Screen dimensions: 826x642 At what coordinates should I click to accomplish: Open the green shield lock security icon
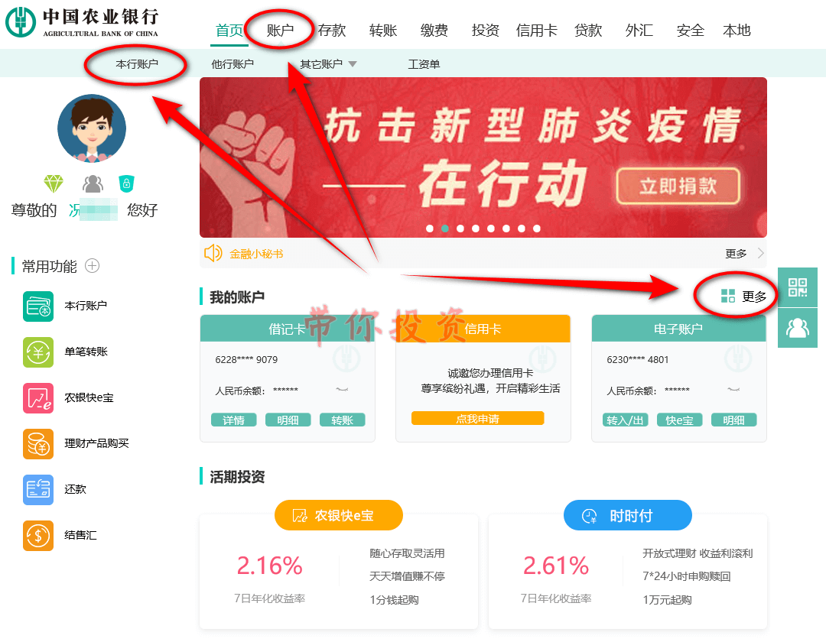tap(126, 183)
